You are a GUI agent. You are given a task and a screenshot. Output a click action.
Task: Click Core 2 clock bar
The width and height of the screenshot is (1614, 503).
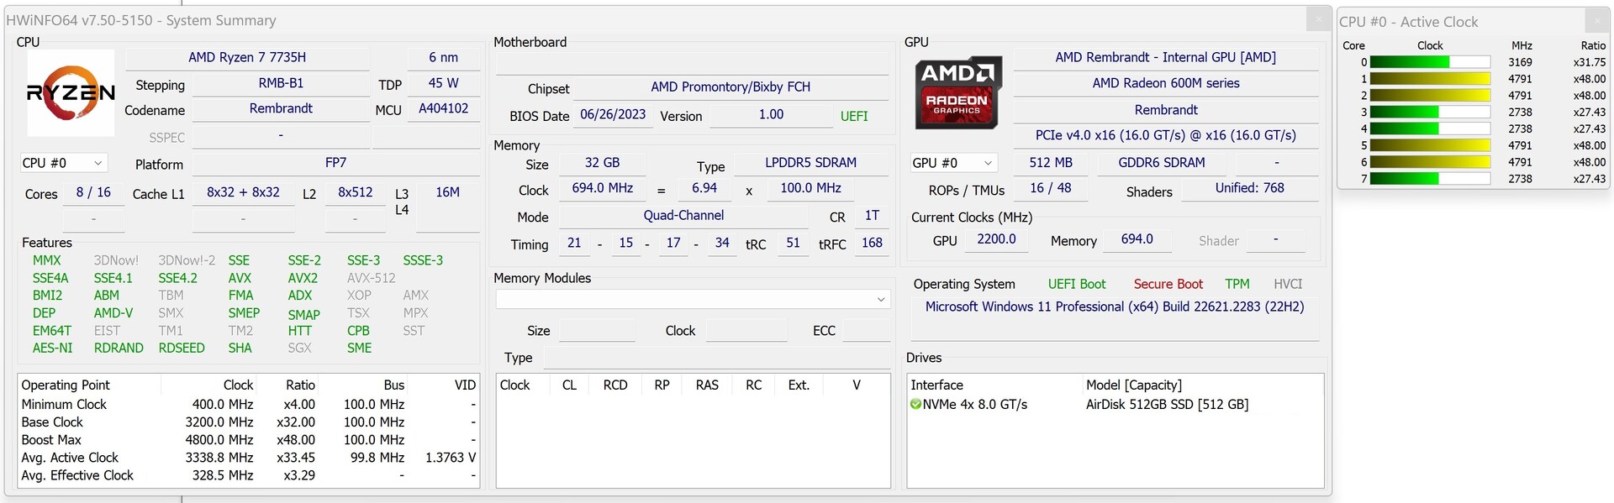tap(1430, 96)
